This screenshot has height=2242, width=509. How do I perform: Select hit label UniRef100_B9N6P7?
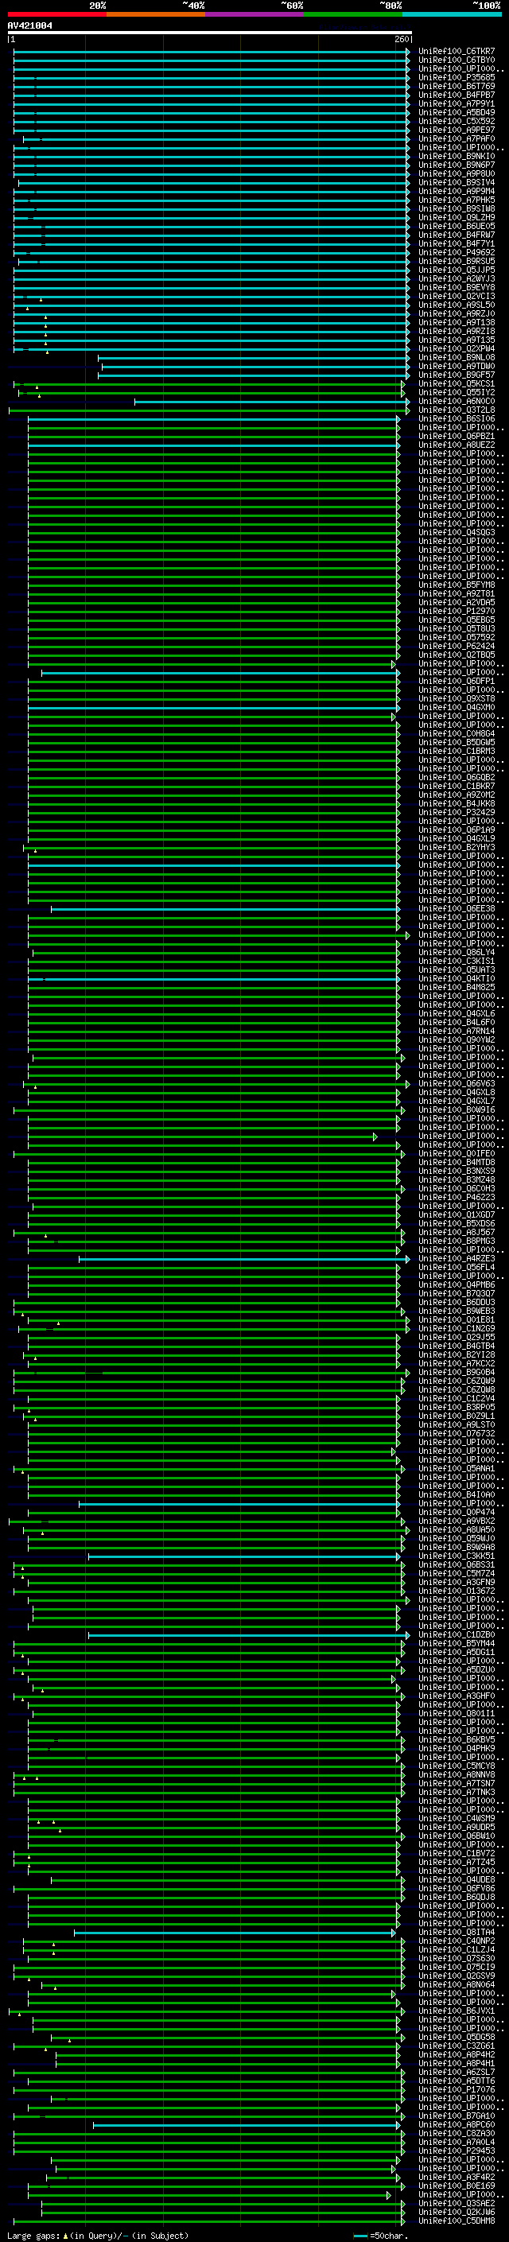(457, 165)
